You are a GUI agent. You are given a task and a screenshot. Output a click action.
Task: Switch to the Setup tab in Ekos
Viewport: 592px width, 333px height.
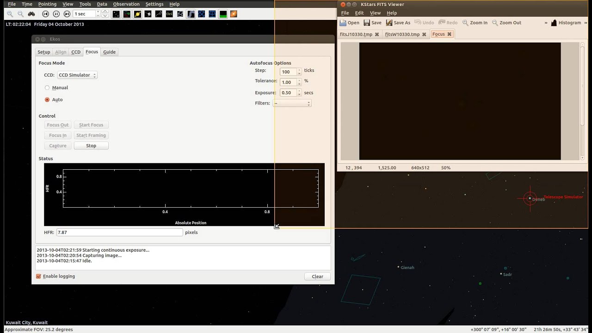(44, 52)
